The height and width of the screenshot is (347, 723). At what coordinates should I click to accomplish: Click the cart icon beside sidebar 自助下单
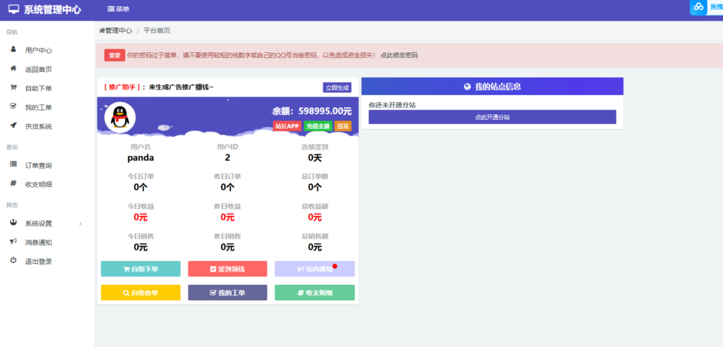13,87
